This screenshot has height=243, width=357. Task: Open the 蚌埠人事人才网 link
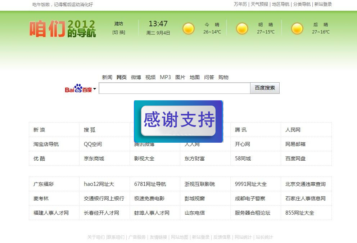coord(152,213)
